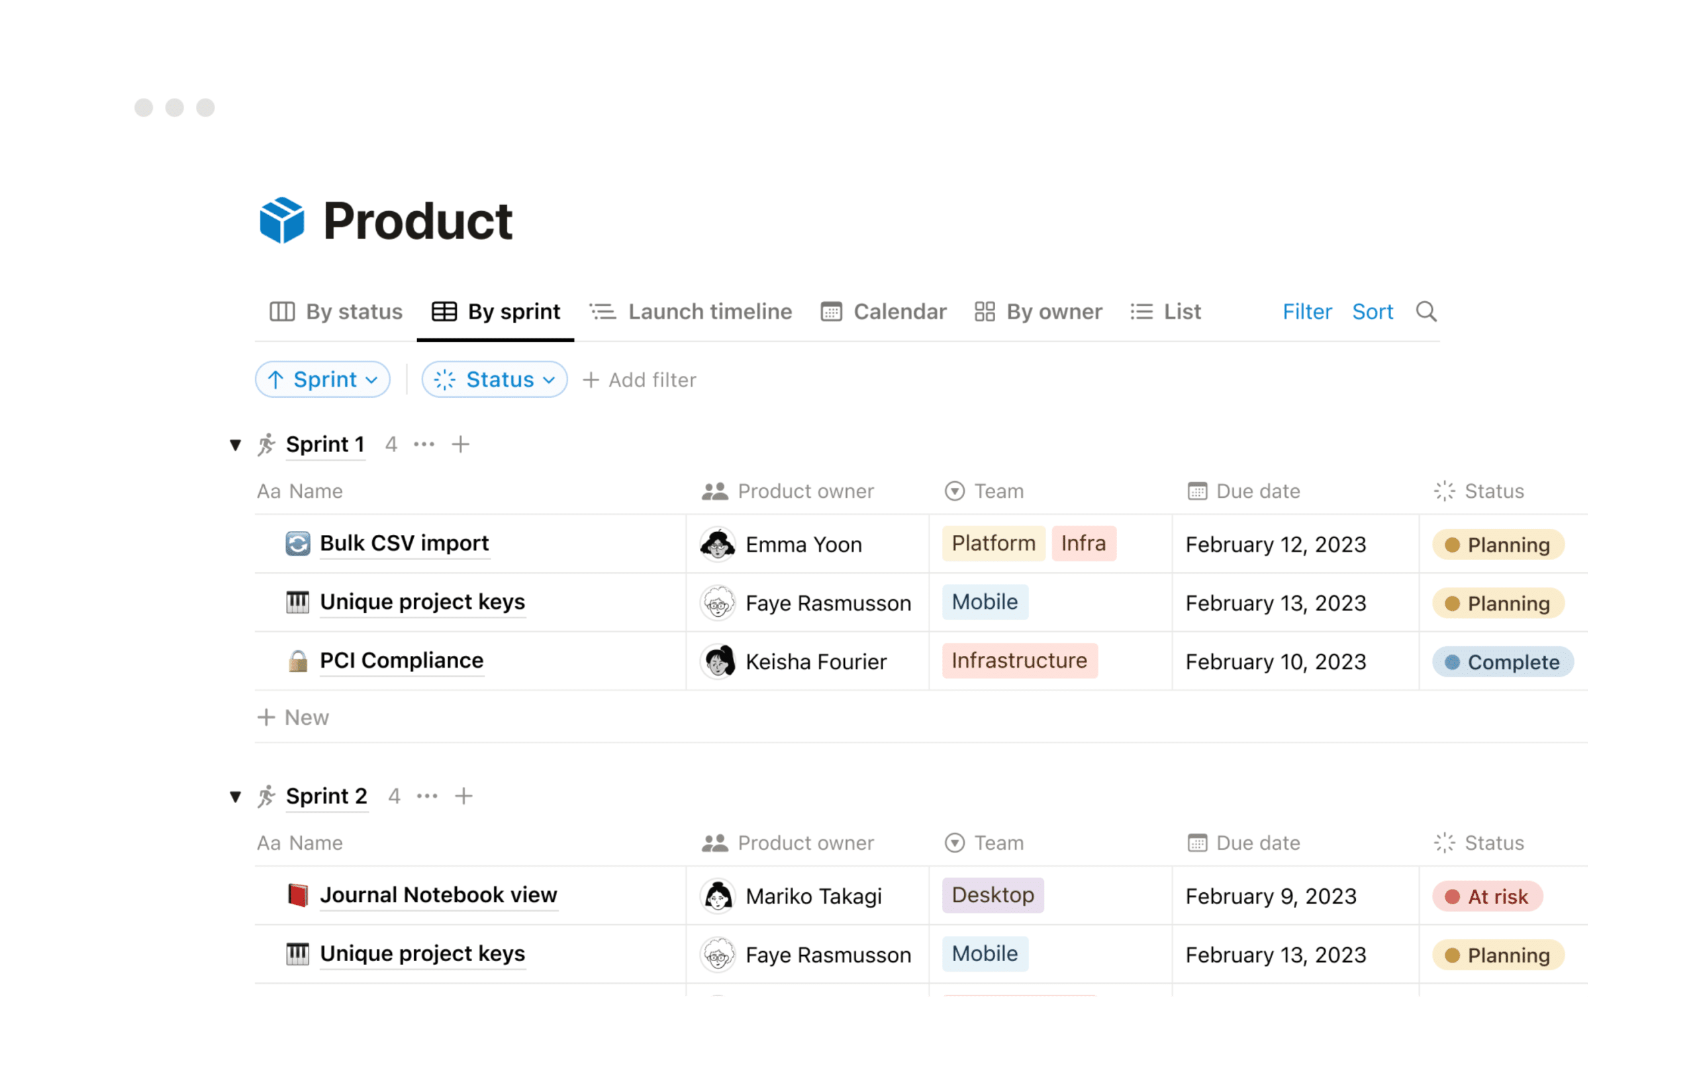
Task: Switch to the List tab
Action: coord(1166,311)
